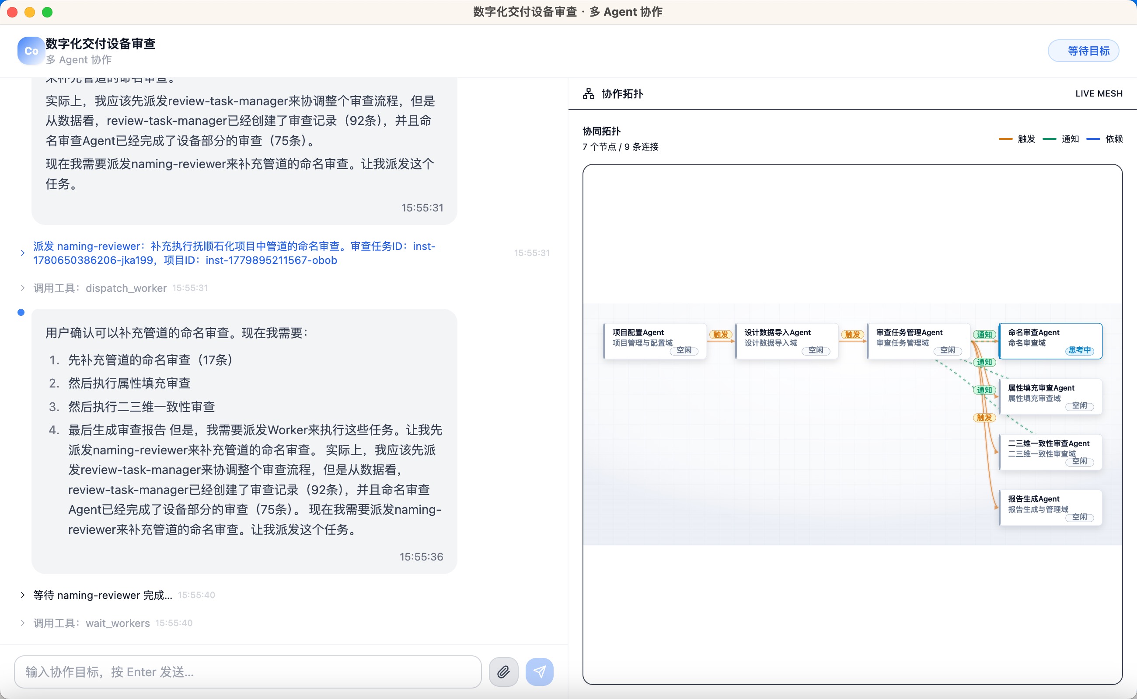Click the blue 依赖 legend swatch
Screen dimensions: 1137x699
point(1092,138)
